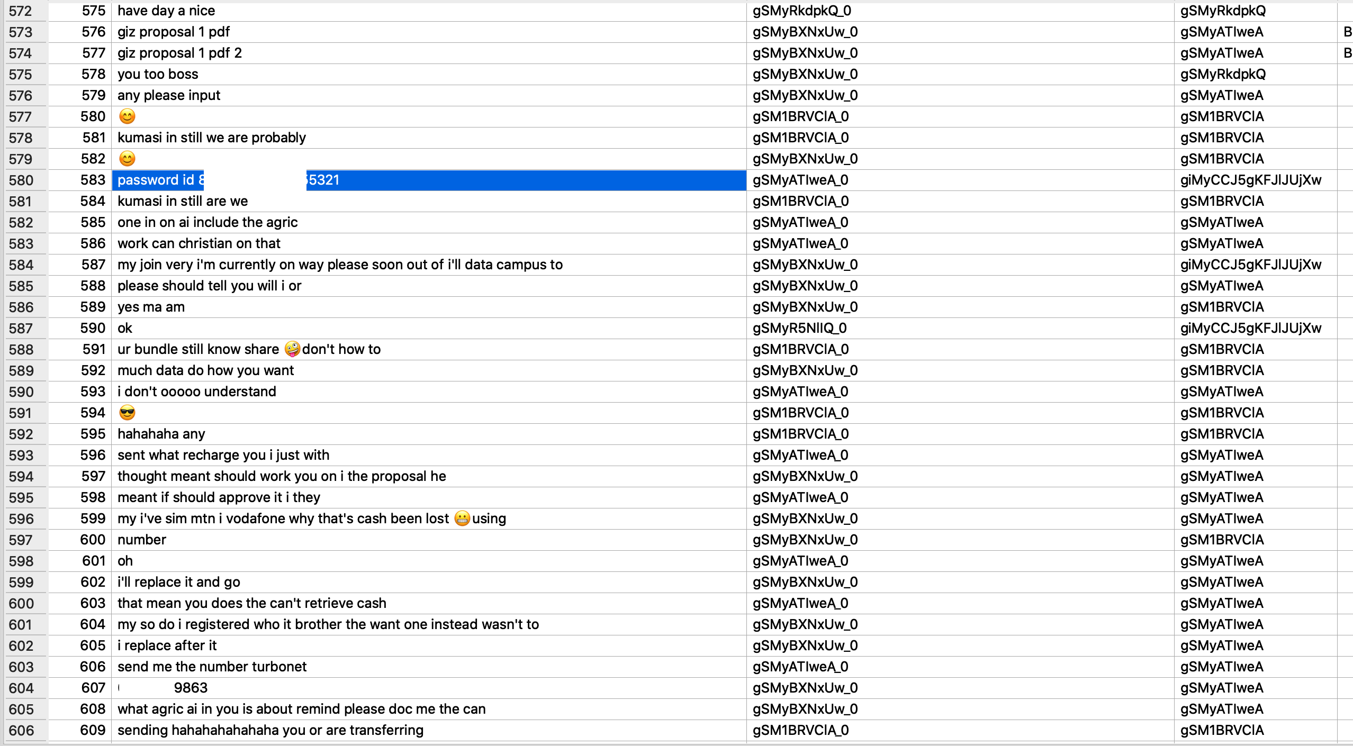Select cell 'thought meant should work you on i the proposal he'
The image size is (1353, 746).
[x=429, y=476]
